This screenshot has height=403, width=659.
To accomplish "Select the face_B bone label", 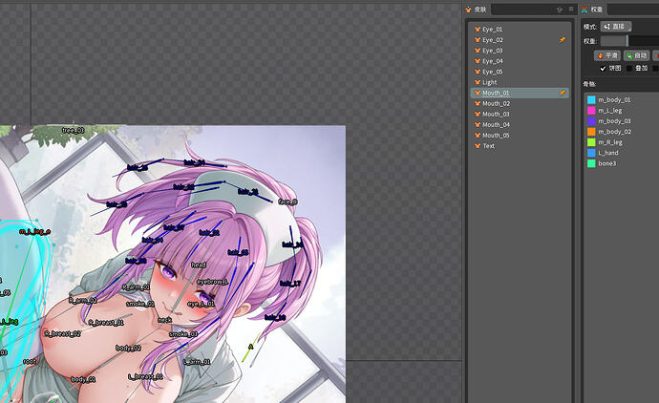I will click(x=287, y=202).
